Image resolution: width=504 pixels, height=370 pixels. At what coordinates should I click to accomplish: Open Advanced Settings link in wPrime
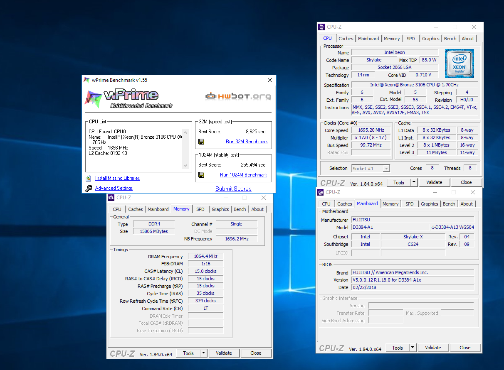click(114, 188)
